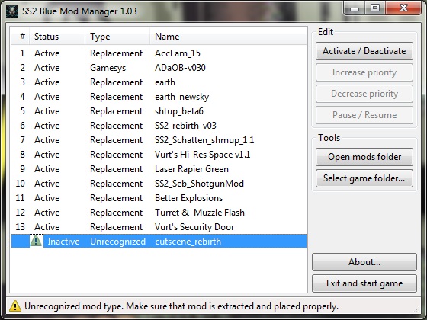This screenshot has width=427, height=320.
Task: Select Vurt's Security Door mod
Action: [x=159, y=227]
